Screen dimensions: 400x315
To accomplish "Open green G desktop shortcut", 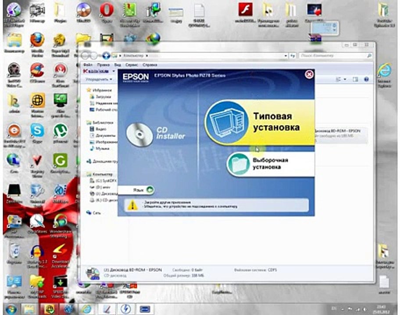I will pyautogui.click(x=60, y=163).
